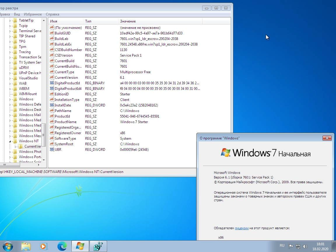336x252 pixels.
Task: Select the ProductId value 55041-946-6744545-85591
Action: click(140, 116)
